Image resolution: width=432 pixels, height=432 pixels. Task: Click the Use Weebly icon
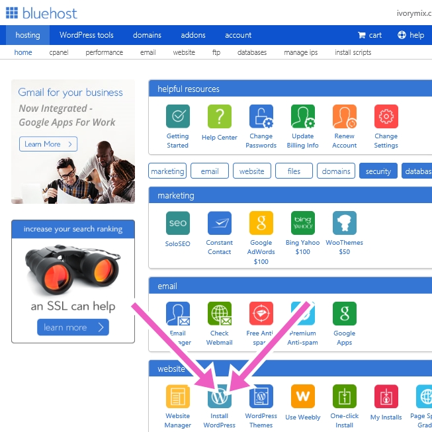pyautogui.click(x=303, y=396)
